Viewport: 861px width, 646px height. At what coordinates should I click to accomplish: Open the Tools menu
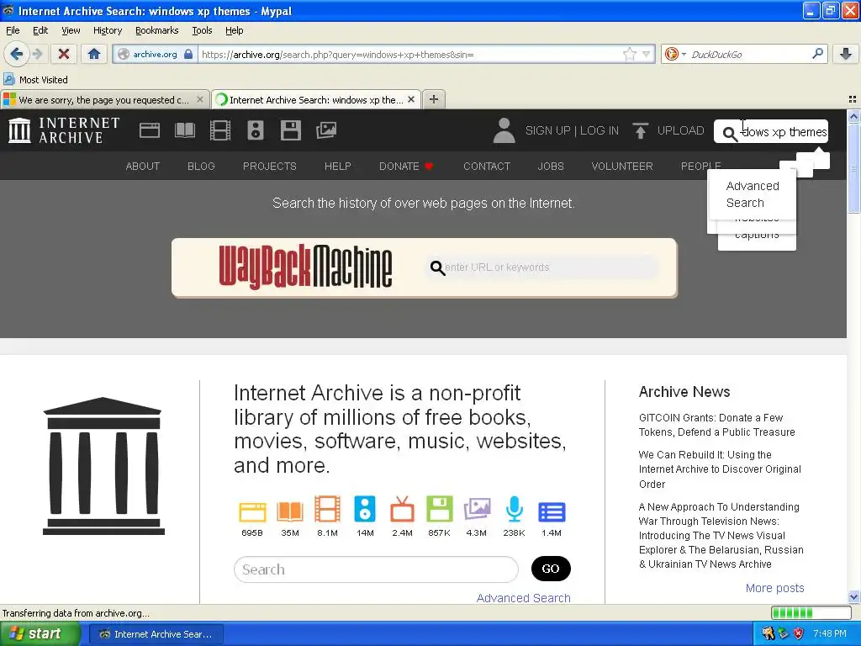pyautogui.click(x=202, y=30)
